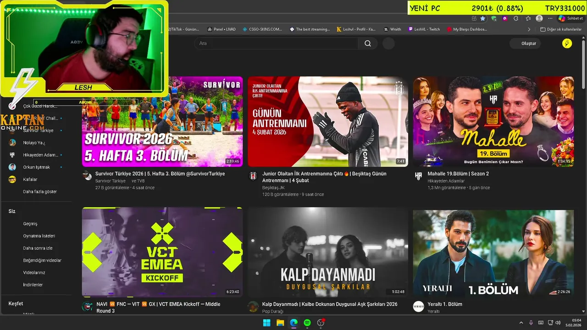Open OBS icon on the taskbar
This screenshot has height=330, width=587.
(x=321, y=323)
